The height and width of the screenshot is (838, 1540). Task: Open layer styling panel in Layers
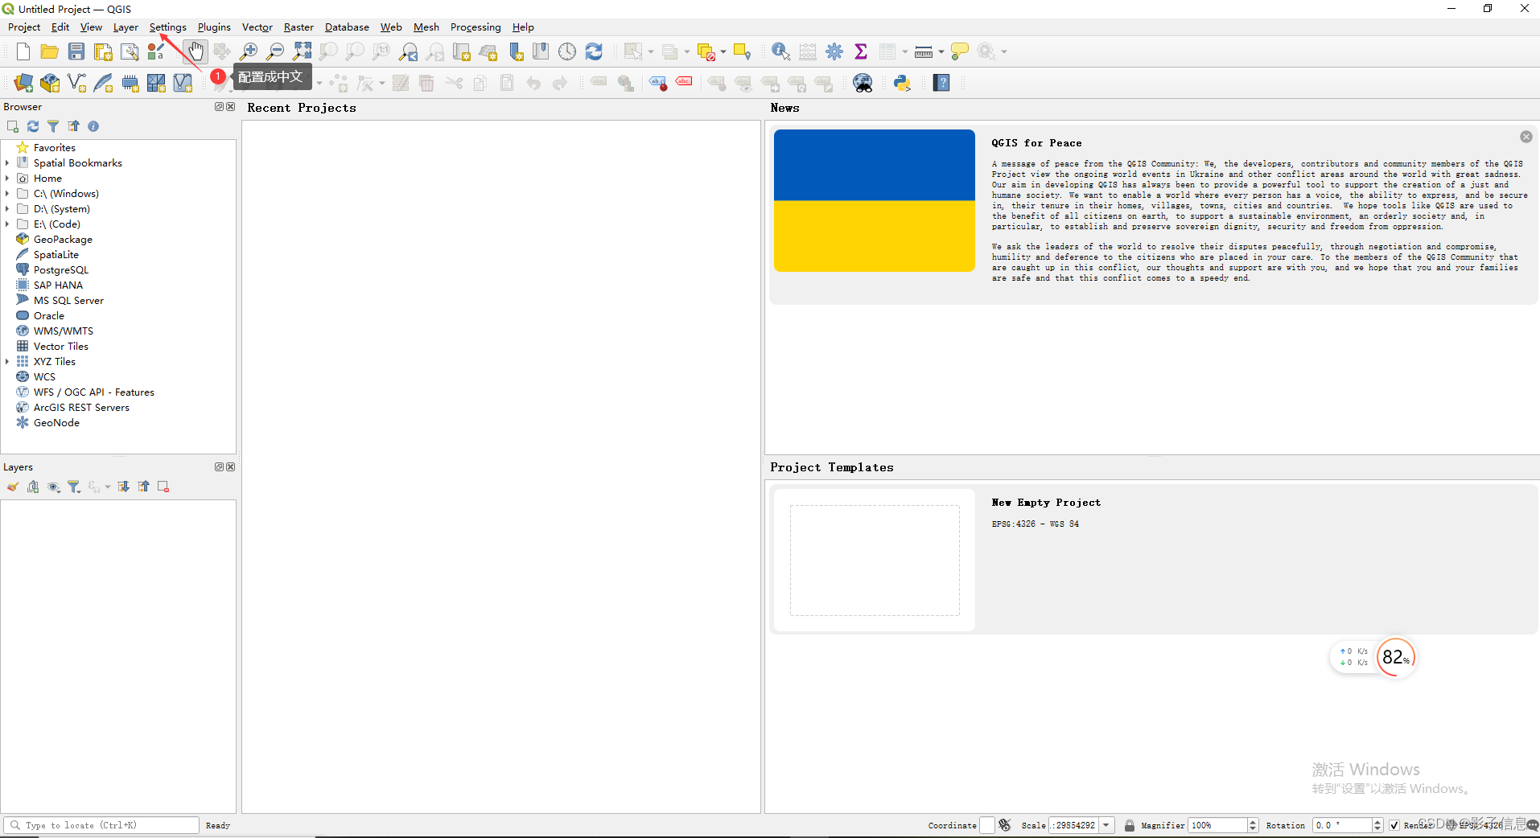coord(13,487)
